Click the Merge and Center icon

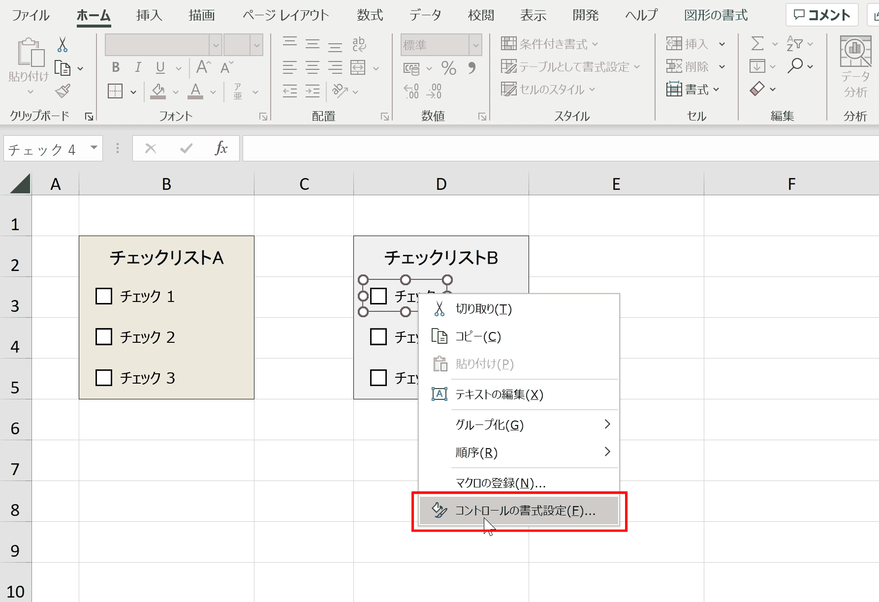coord(358,67)
